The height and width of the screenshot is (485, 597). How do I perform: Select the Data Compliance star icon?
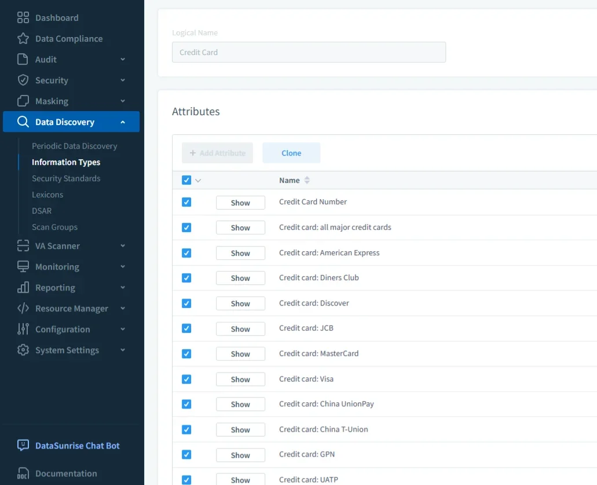[23, 38]
